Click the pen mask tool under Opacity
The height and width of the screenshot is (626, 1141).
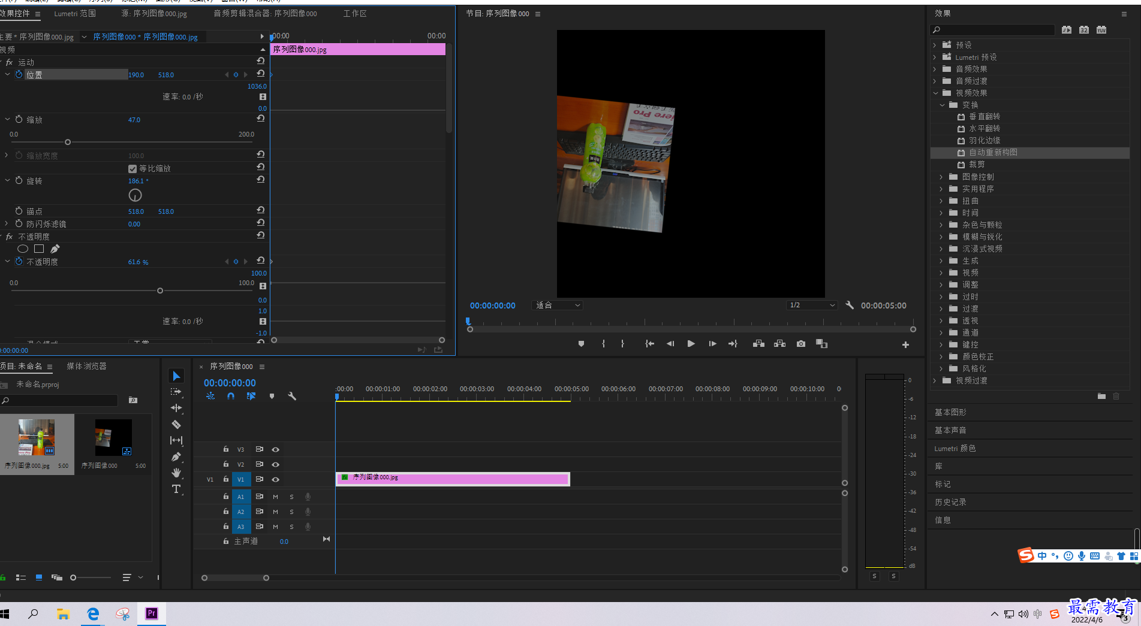pos(55,249)
